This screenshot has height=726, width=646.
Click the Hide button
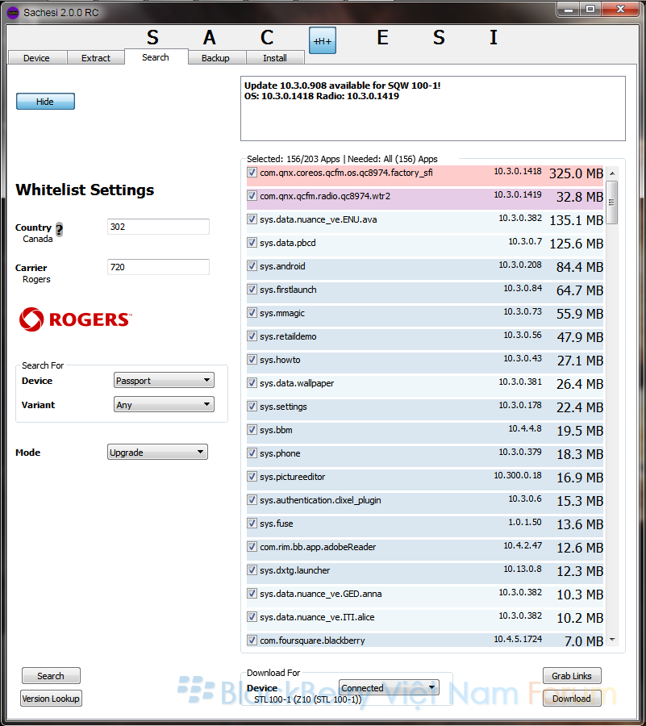point(45,102)
